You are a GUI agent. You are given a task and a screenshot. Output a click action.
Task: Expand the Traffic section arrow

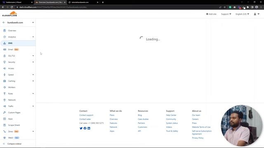33,106
